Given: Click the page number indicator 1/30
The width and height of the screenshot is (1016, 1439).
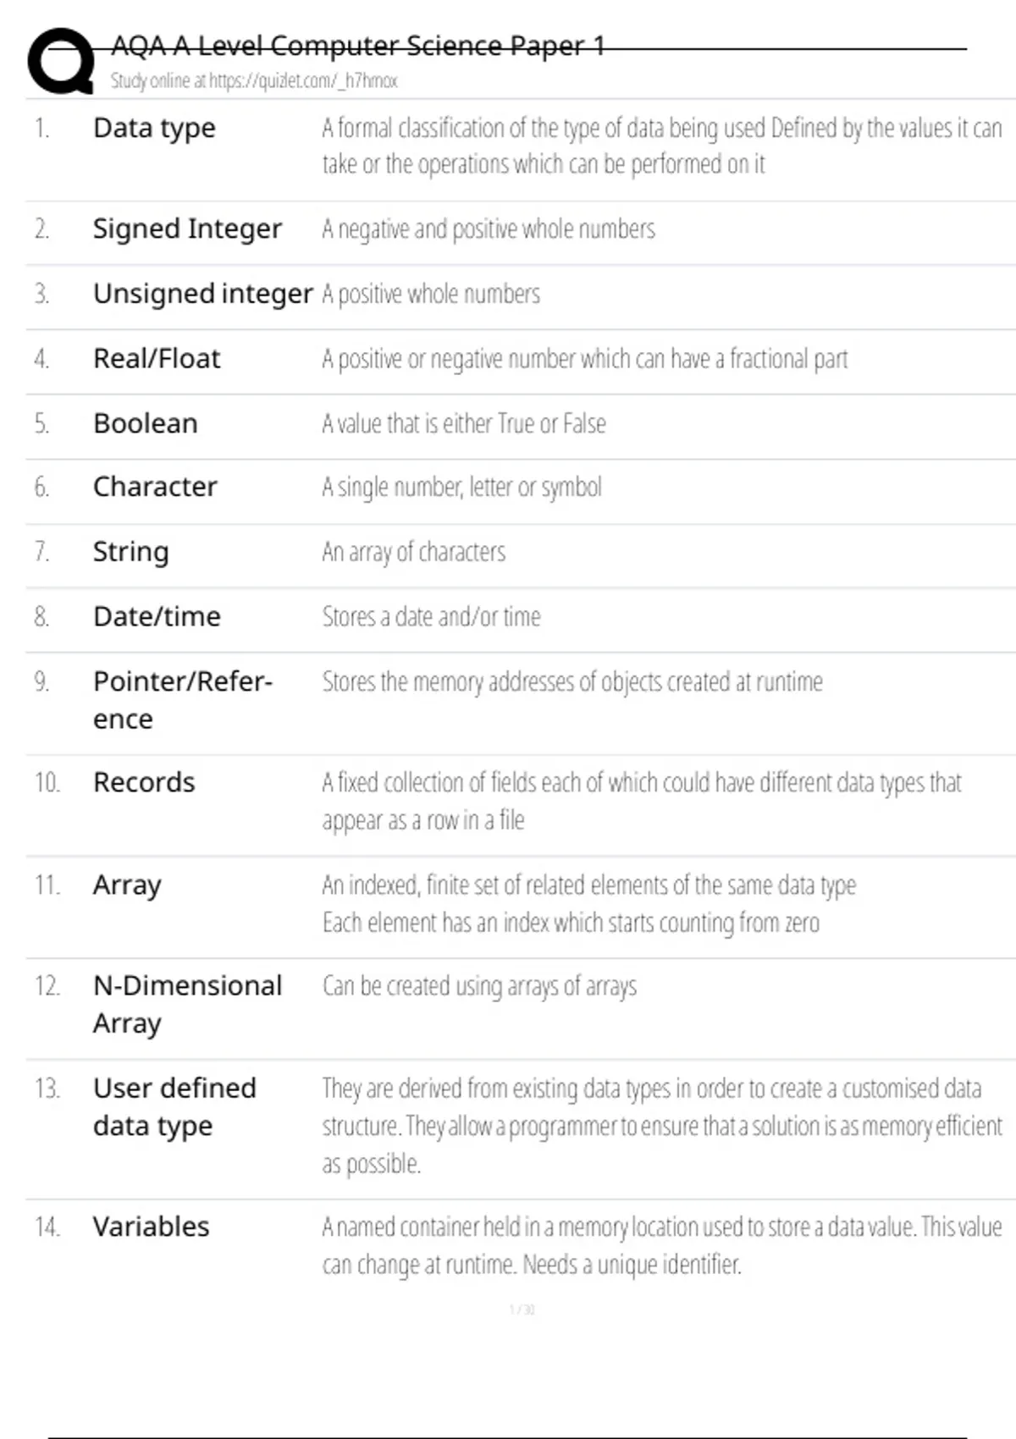Looking at the screenshot, I should [522, 1309].
